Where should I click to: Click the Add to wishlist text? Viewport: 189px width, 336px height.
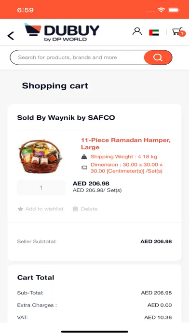click(x=44, y=209)
